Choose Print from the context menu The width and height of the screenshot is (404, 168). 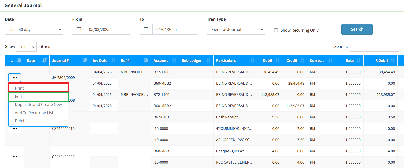[19, 88]
